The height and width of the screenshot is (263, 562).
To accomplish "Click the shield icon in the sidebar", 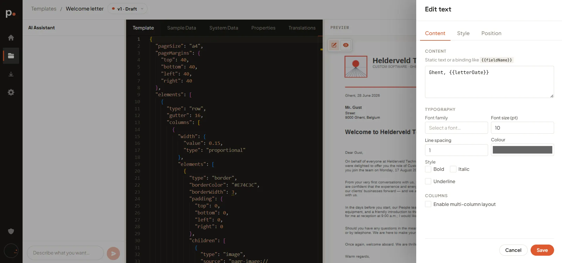I will pyautogui.click(x=11, y=231).
